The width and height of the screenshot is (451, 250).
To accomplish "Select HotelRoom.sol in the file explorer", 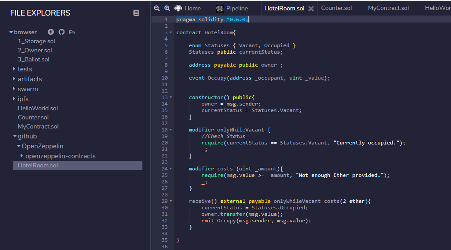I will point(77,165).
